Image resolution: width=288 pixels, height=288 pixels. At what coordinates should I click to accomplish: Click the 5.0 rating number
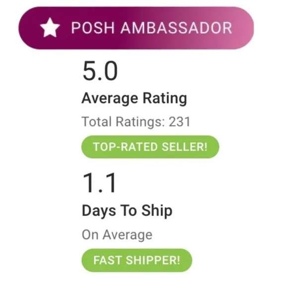pos(100,71)
